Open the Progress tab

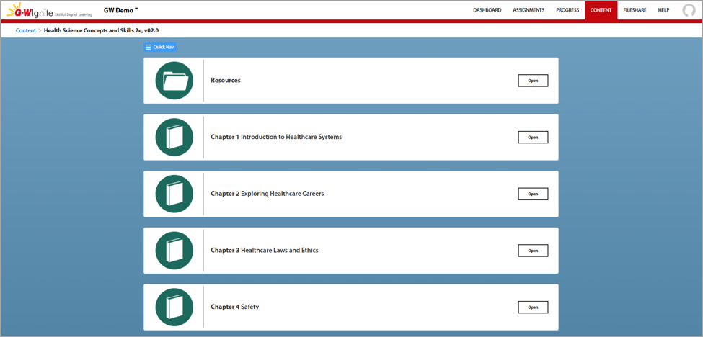coord(567,10)
